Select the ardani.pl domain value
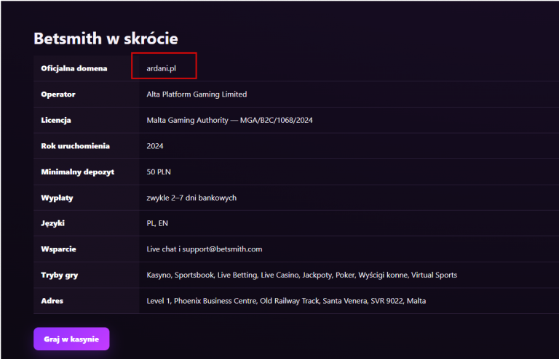 point(161,68)
